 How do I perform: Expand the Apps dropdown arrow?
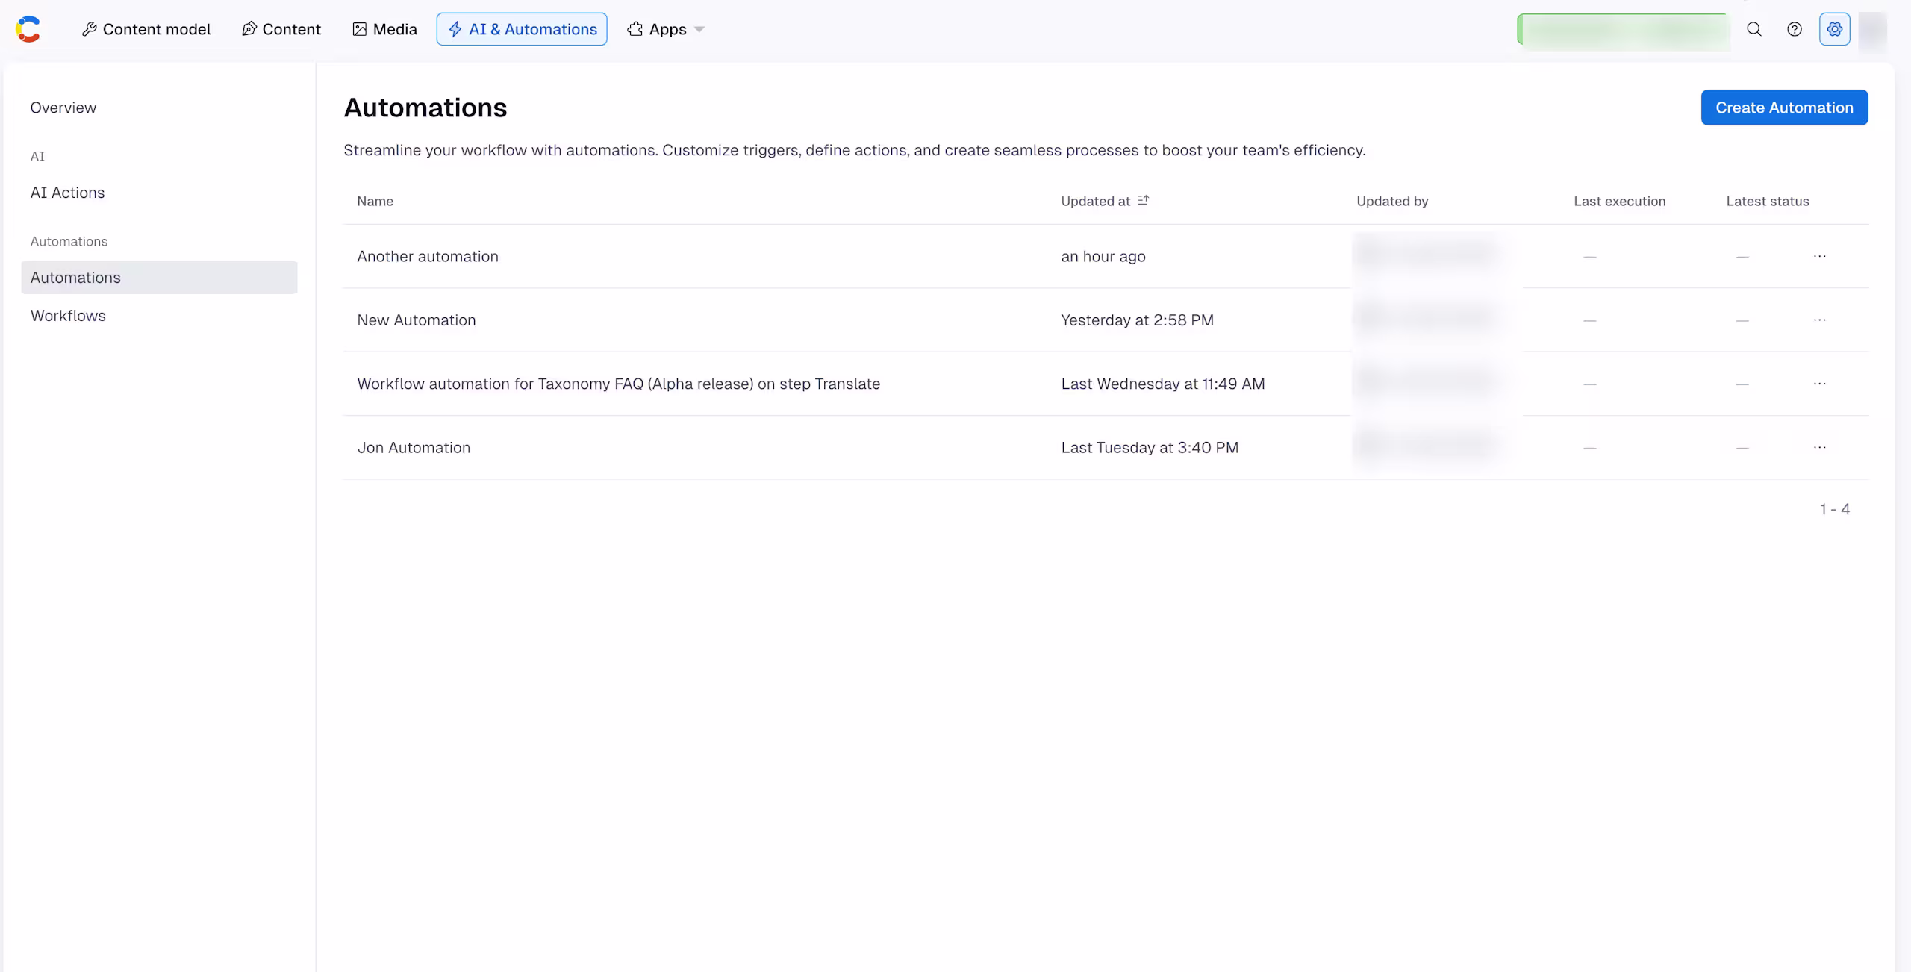click(x=699, y=30)
